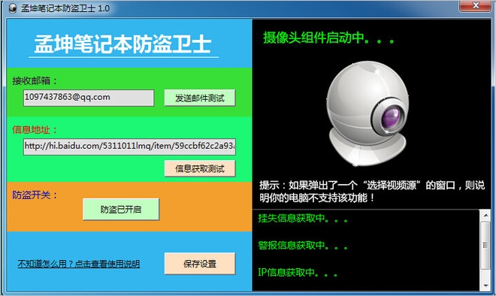Viewport: 496px width, 296px height.
Task: Click the log scrollbar up arrow
Action: click(485, 216)
